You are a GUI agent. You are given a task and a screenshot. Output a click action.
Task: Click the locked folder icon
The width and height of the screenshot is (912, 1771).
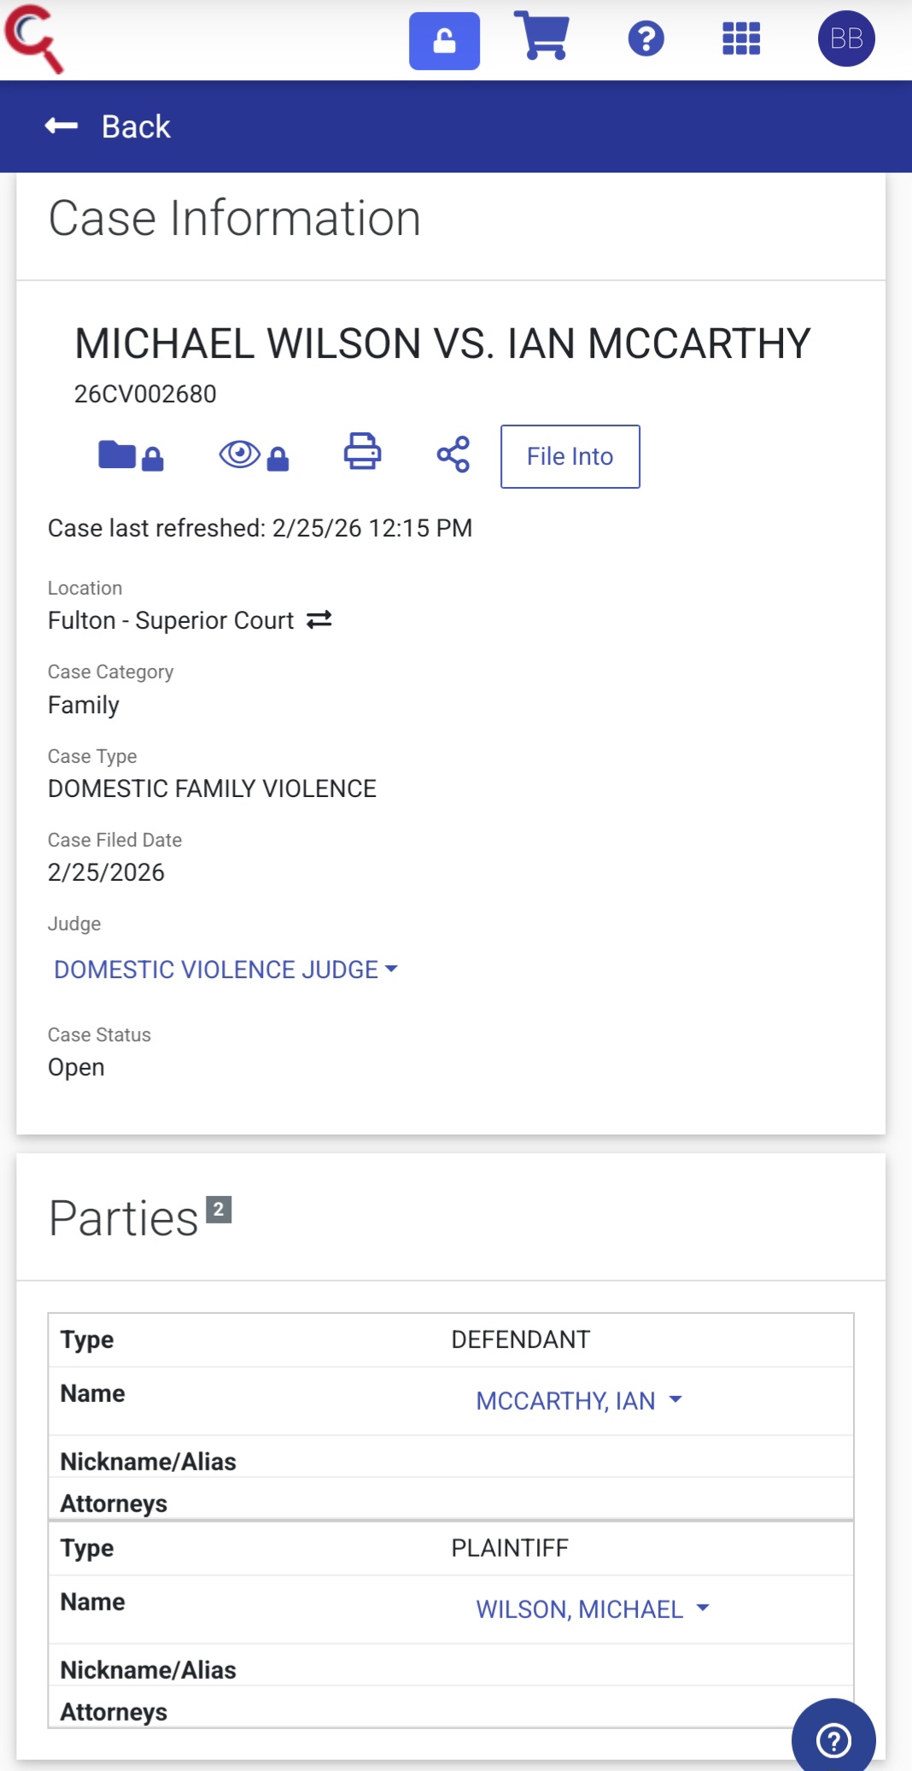click(130, 455)
